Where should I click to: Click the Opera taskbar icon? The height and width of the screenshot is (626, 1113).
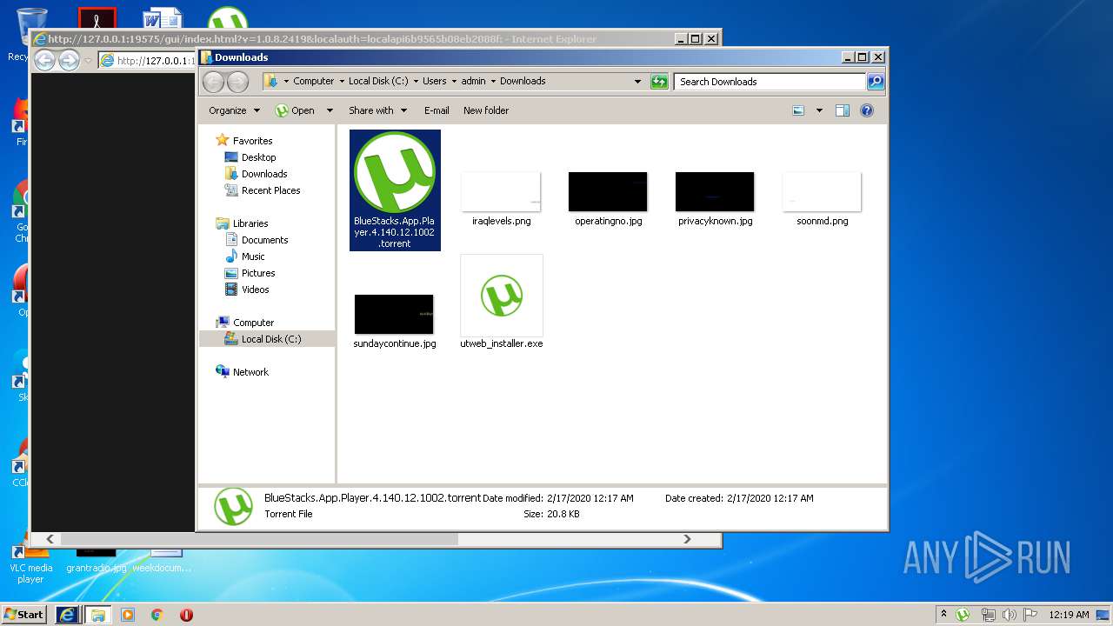click(186, 615)
